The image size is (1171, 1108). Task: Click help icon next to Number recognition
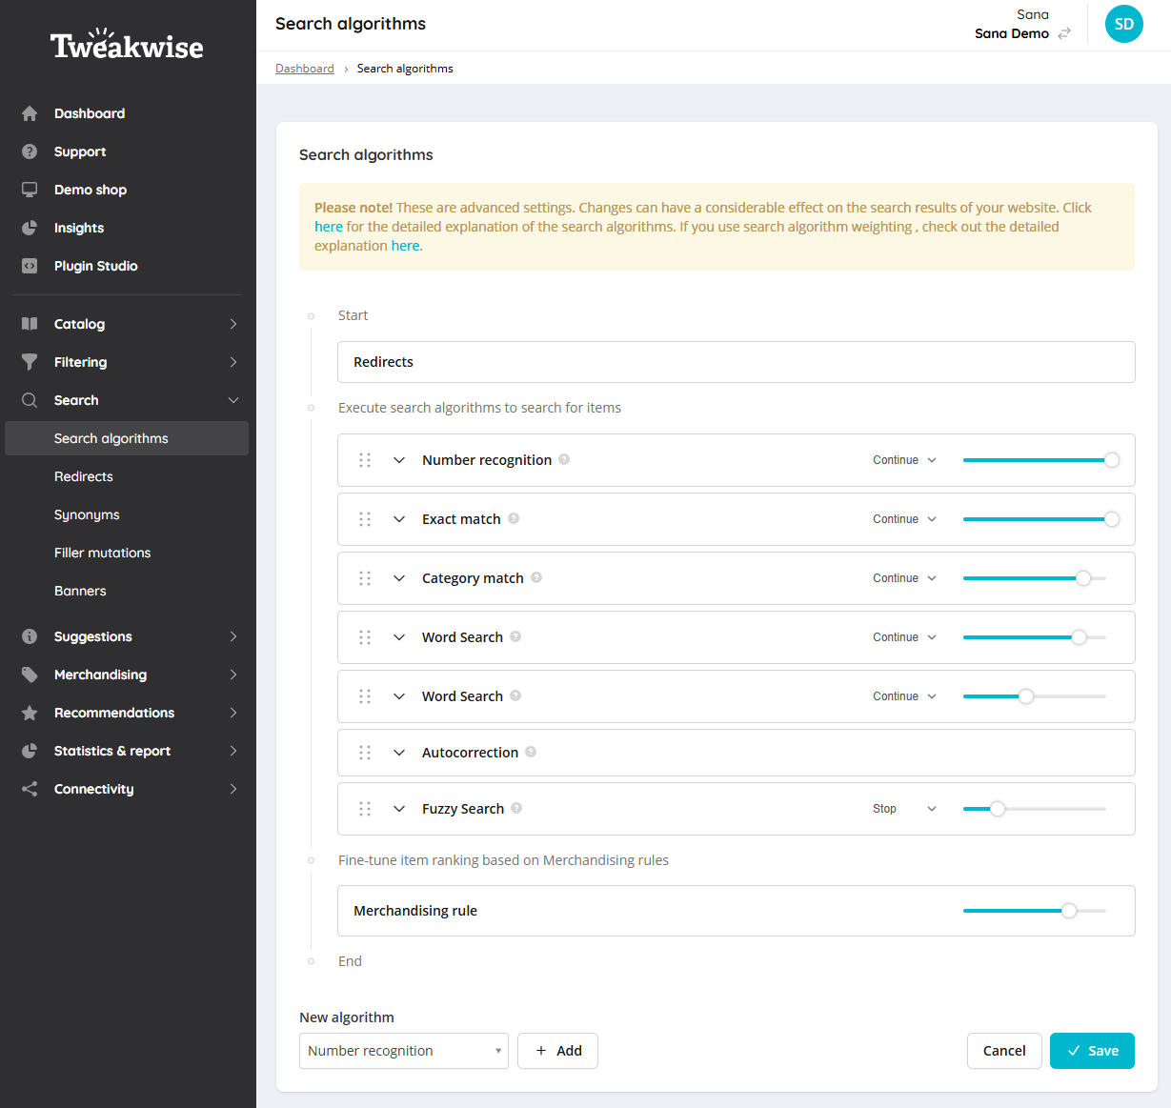click(564, 459)
